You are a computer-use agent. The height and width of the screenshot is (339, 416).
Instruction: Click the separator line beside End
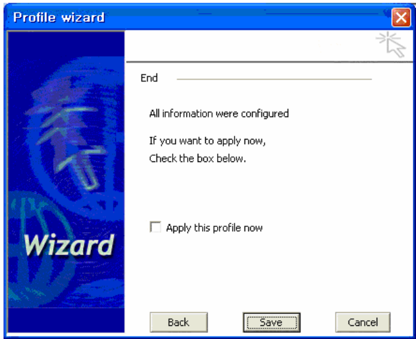coord(274,79)
